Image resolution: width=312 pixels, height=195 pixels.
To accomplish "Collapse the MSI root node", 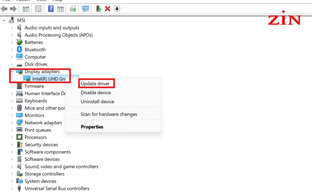I will pos(4,20).
